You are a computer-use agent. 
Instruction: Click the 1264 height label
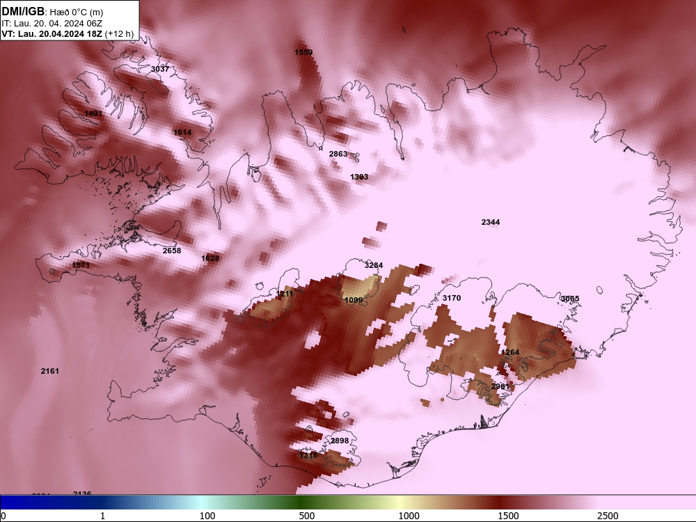510,352
